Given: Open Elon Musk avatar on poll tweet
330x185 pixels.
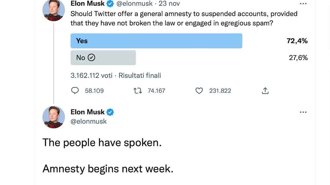Looking at the screenshot, I should [54, 10].
